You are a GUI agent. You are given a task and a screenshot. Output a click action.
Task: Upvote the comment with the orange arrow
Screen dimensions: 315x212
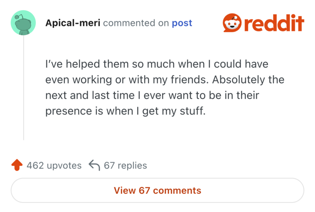coord(17,166)
